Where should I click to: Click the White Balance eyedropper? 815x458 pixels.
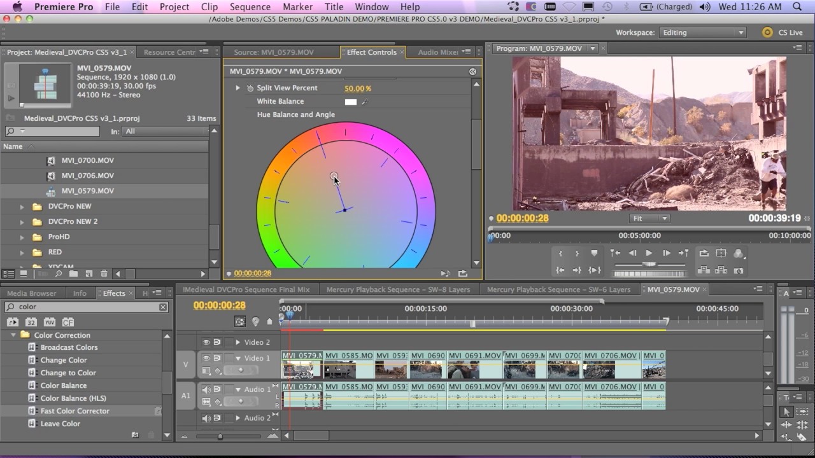[365, 102]
